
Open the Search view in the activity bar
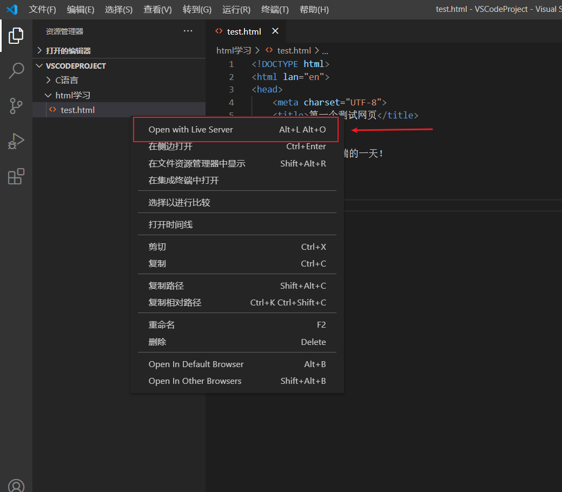tap(16, 70)
